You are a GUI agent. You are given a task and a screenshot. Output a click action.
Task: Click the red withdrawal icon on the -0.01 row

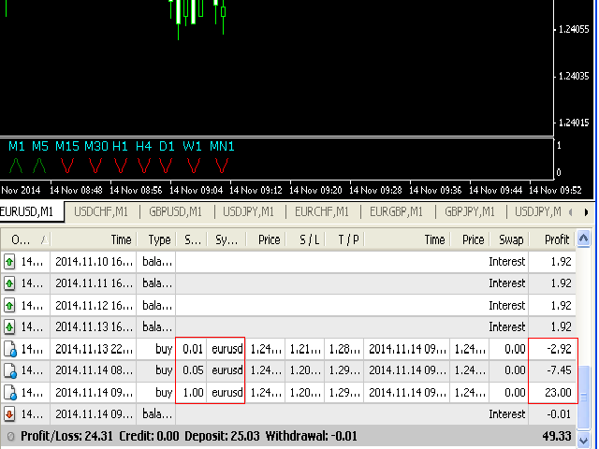(10, 414)
